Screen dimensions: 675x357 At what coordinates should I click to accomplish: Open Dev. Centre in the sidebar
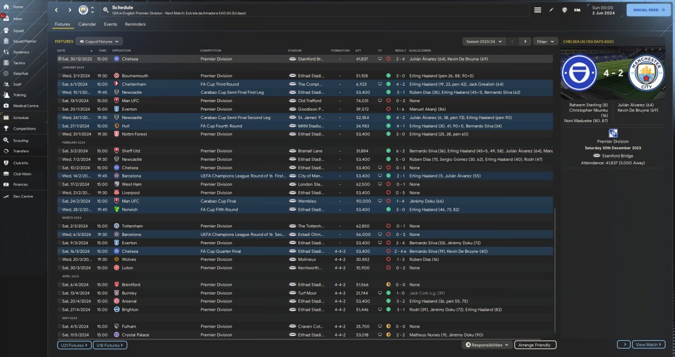tap(22, 196)
